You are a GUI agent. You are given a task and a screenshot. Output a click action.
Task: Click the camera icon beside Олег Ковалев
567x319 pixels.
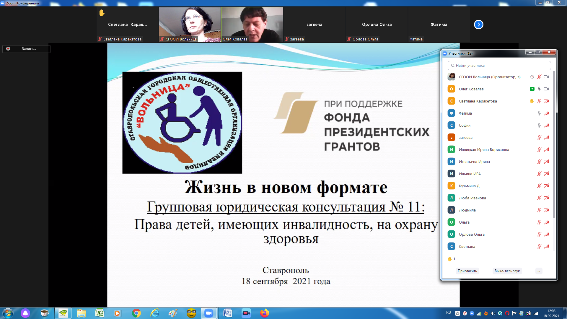click(x=546, y=89)
